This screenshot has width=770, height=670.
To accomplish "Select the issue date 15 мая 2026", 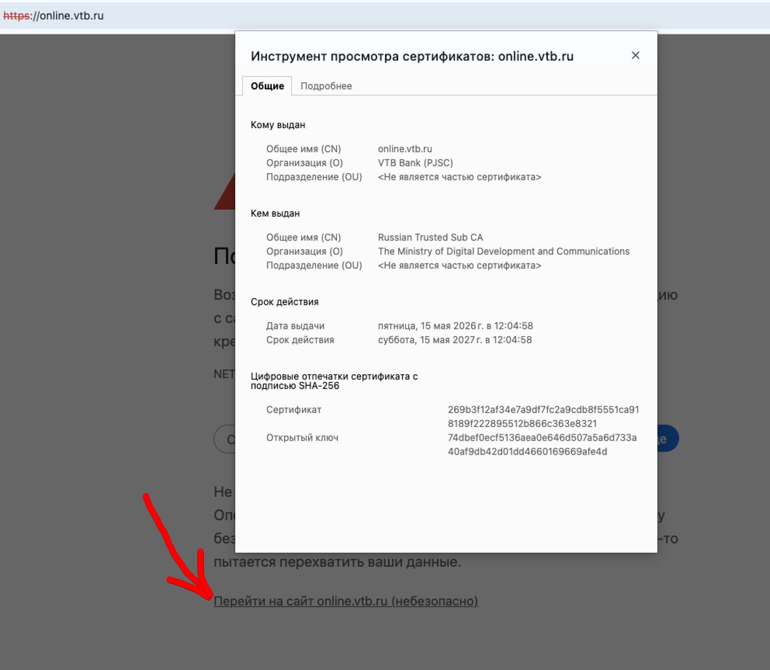I will pos(455,326).
